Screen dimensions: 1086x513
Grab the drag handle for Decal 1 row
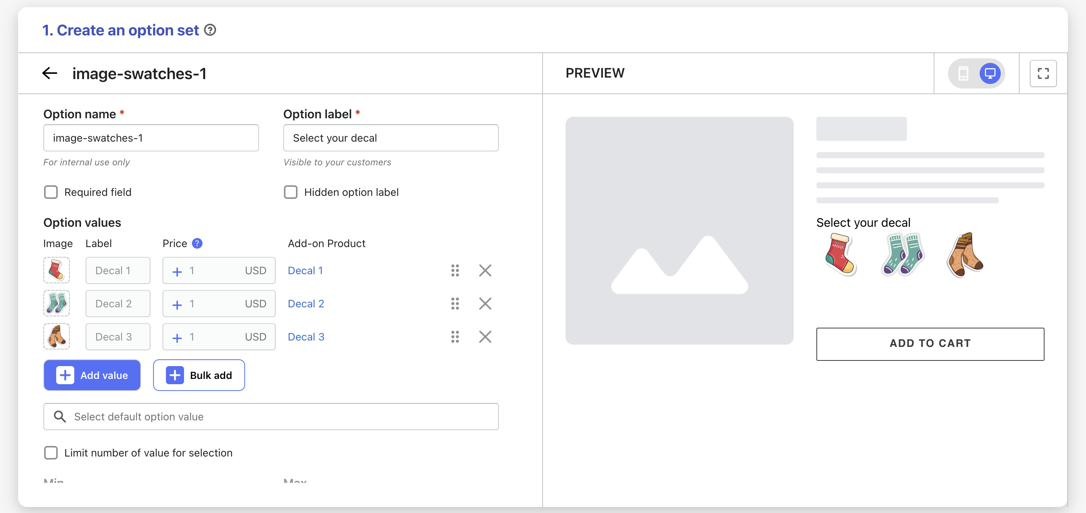coord(454,270)
